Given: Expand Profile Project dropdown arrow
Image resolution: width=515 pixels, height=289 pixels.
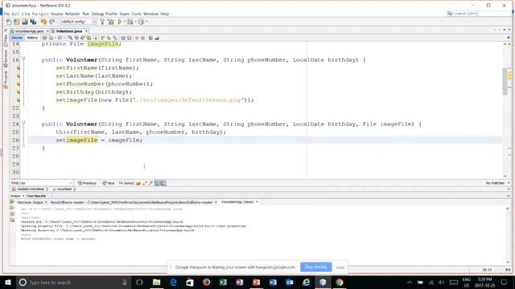Looking at the screenshot, I should tap(146, 22).
